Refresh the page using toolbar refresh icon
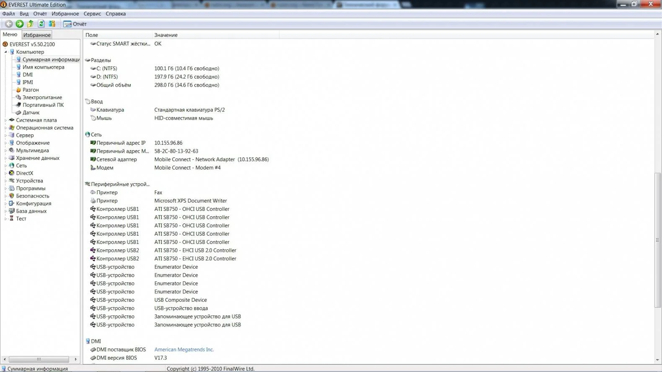The height and width of the screenshot is (372, 662). [x=41, y=24]
